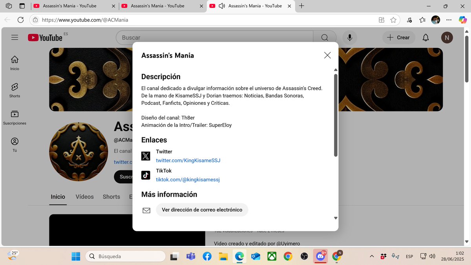
Task: Click the envelope icon under Más información
Action: (146, 210)
